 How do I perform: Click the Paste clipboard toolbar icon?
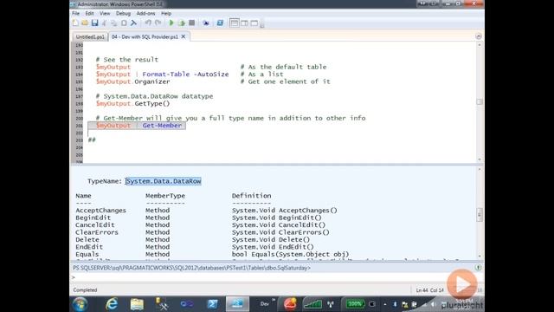click(124, 23)
